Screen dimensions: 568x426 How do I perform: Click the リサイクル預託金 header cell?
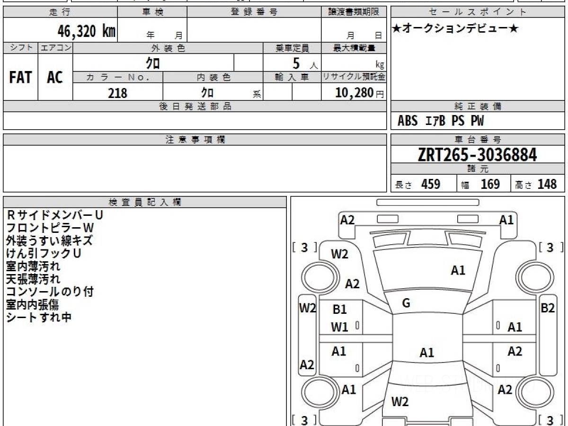(354, 78)
